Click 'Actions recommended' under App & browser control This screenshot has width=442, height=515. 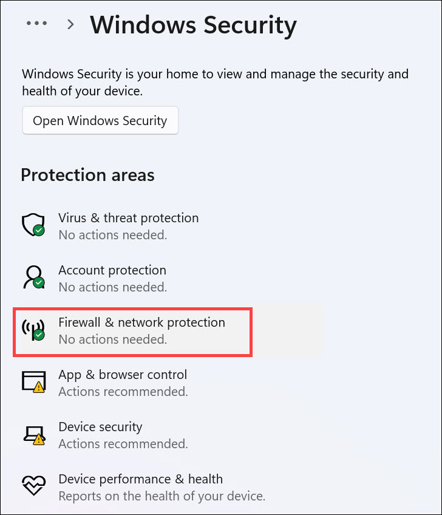(123, 392)
